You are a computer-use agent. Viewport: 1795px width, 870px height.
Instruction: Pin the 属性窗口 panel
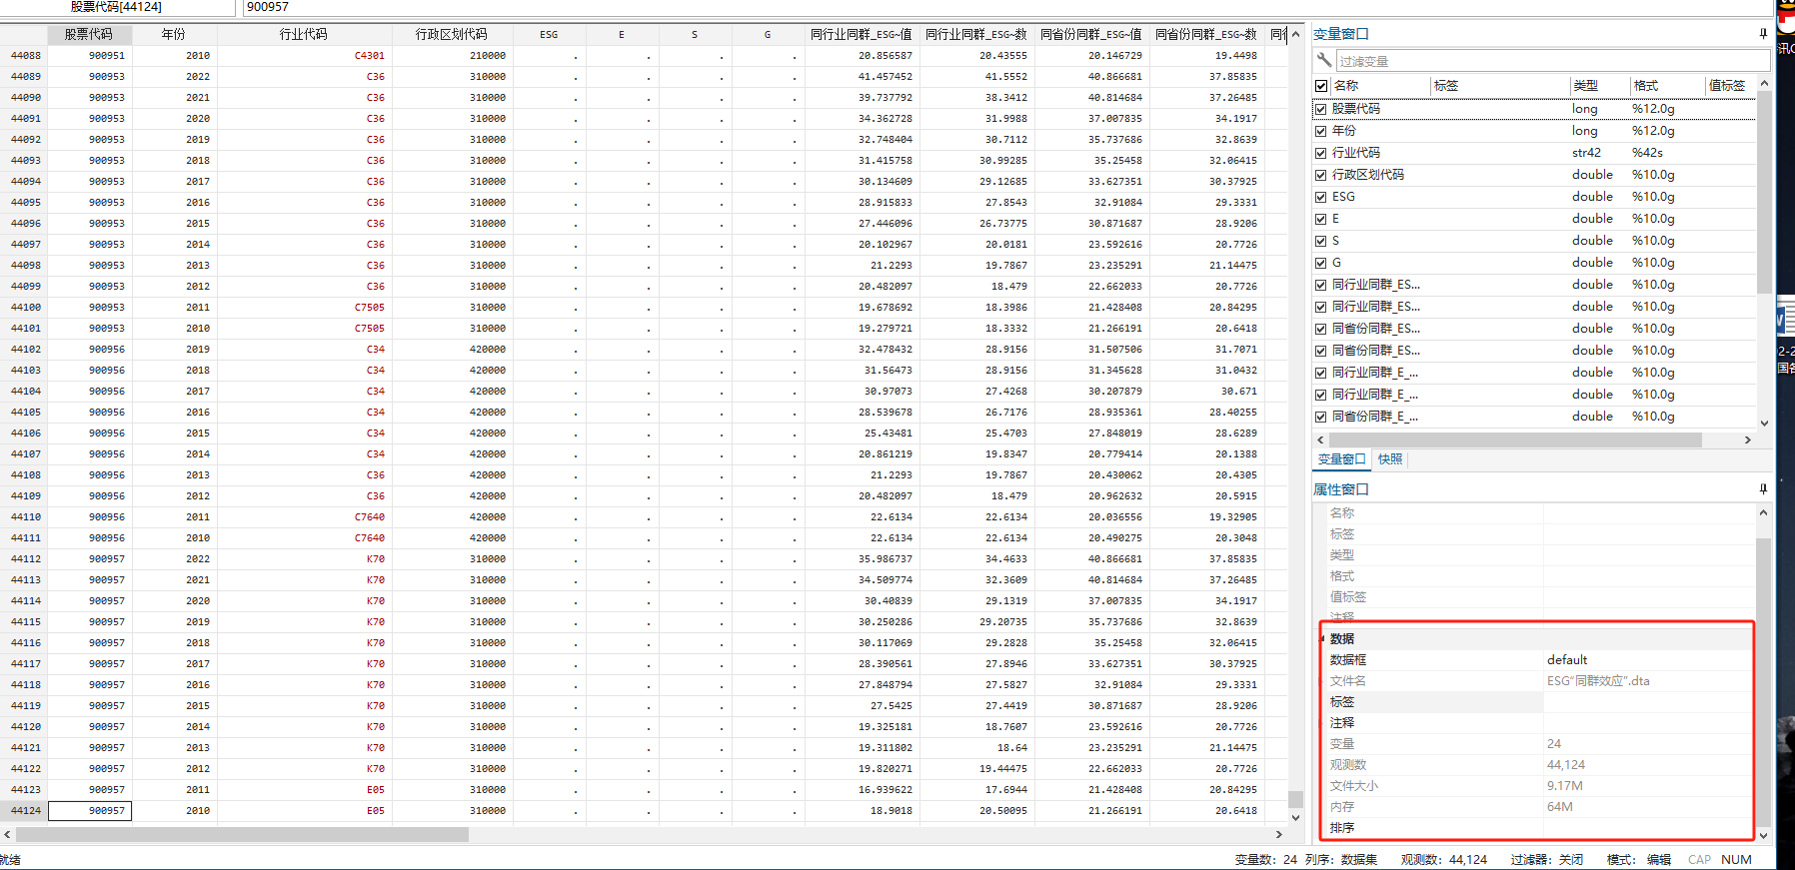click(1763, 489)
